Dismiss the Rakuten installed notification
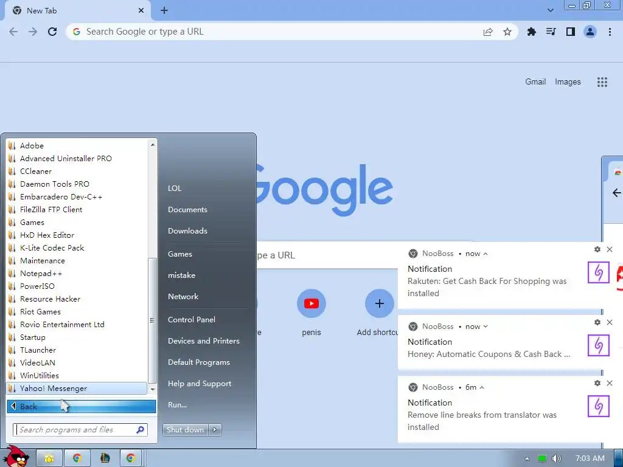 [610, 249]
